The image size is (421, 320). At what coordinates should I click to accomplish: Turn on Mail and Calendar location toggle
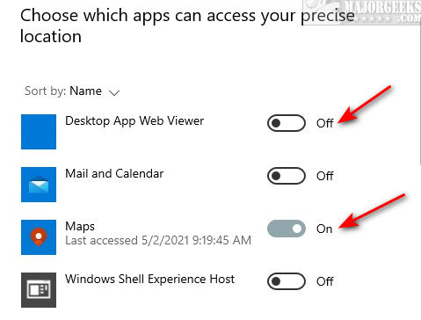click(287, 176)
